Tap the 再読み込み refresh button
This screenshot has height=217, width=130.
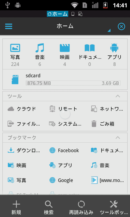[x=81, y=208]
